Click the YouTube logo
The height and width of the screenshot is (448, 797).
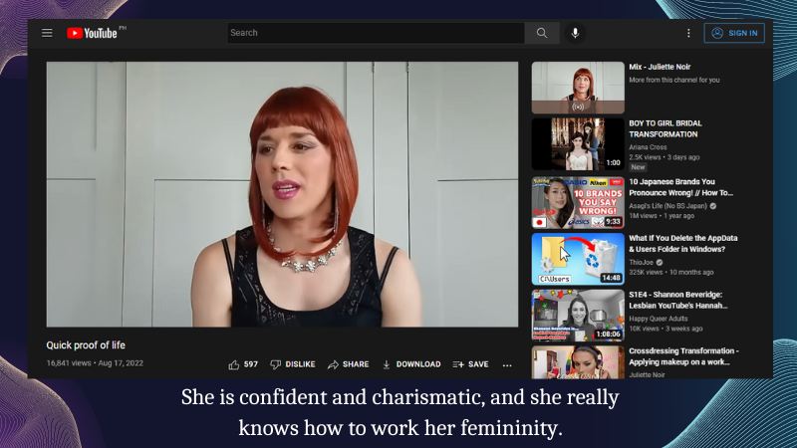pos(92,33)
